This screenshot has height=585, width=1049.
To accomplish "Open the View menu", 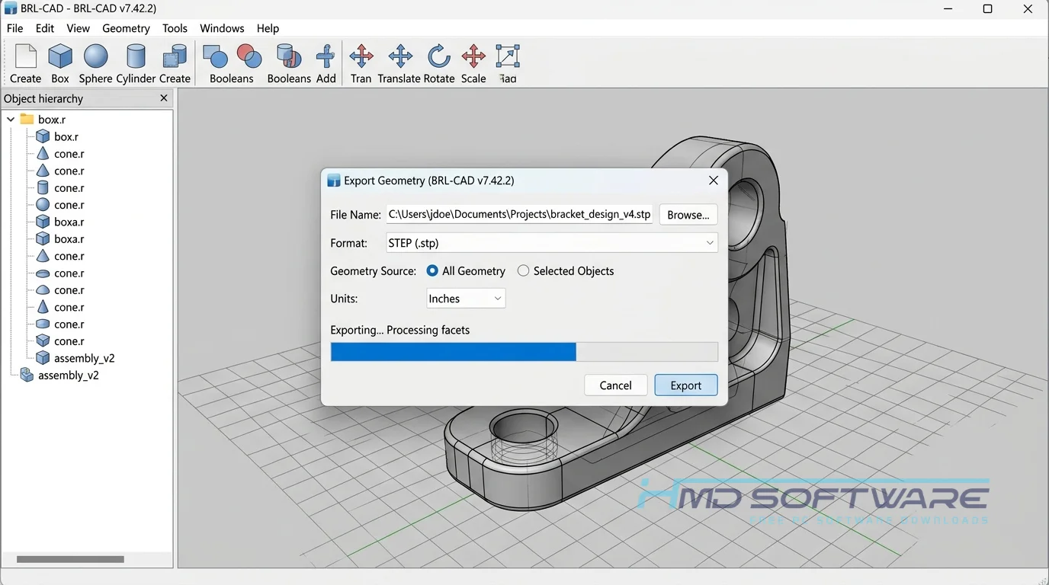I will (x=78, y=28).
